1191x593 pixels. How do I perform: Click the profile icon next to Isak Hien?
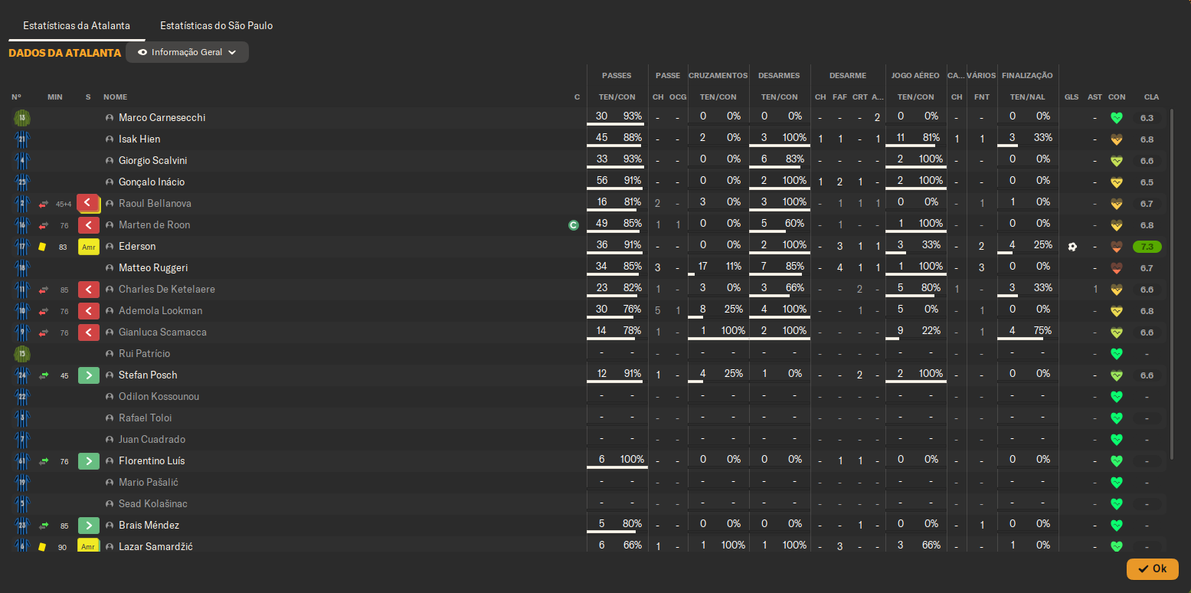[x=110, y=139]
